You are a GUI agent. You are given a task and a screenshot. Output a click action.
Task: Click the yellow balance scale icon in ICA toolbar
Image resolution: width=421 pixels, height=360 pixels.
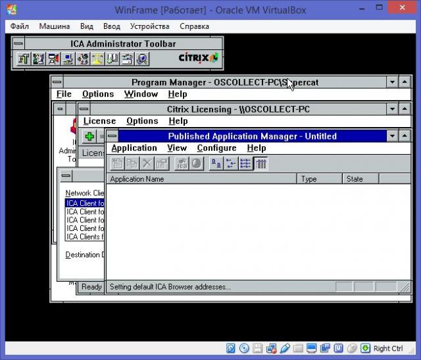click(x=97, y=59)
